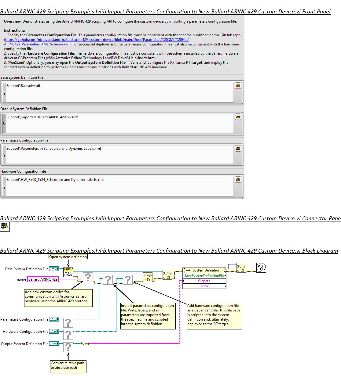341x381 pixels.
Task: Open path-type selector on Output System Definition File
Action: (4, 124)
